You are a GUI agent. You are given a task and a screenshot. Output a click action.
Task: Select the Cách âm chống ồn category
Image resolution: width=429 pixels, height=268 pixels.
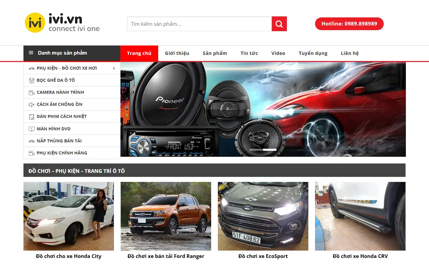(x=72, y=105)
